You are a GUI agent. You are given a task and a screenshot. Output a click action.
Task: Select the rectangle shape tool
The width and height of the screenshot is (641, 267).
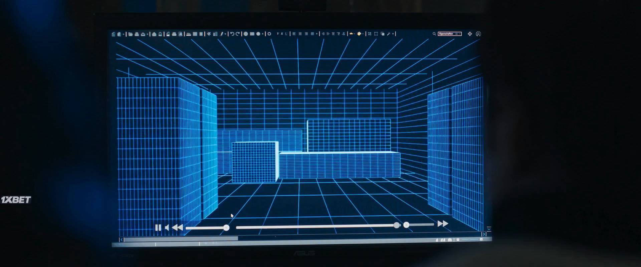(x=252, y=34)
